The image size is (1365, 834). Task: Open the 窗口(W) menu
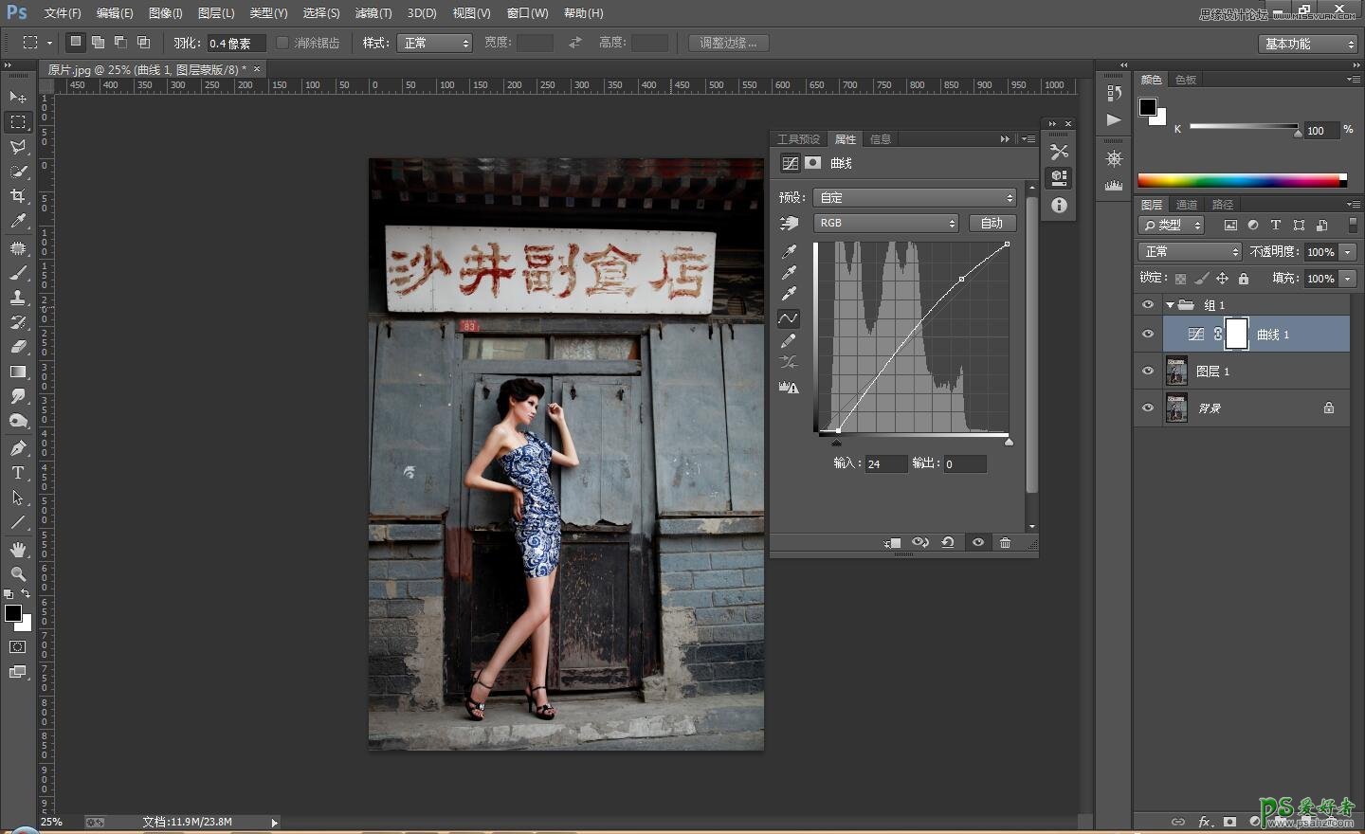coord(527,13)
